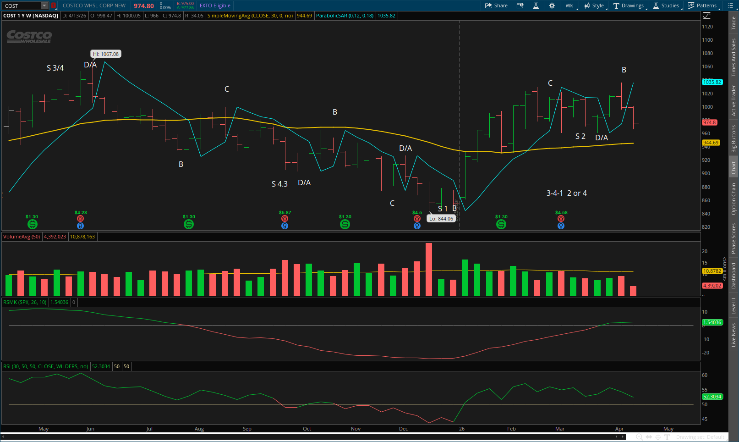Open the Drawing set: Default selector
Image resolution: width=739 pixels, height=442 pixels.
pyautogui.click(x=700, y=437)
